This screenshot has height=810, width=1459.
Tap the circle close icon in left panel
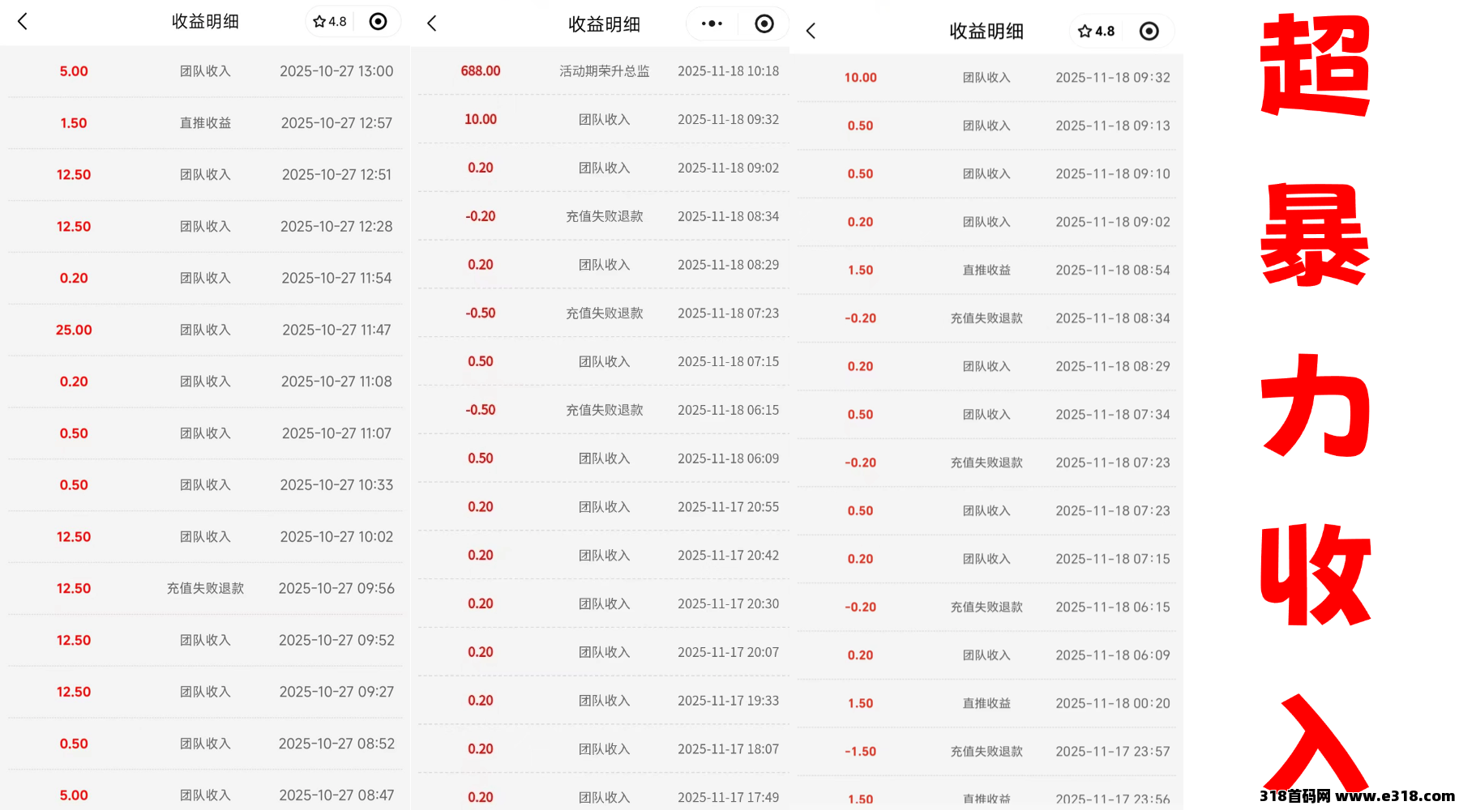tap(378, 22)
